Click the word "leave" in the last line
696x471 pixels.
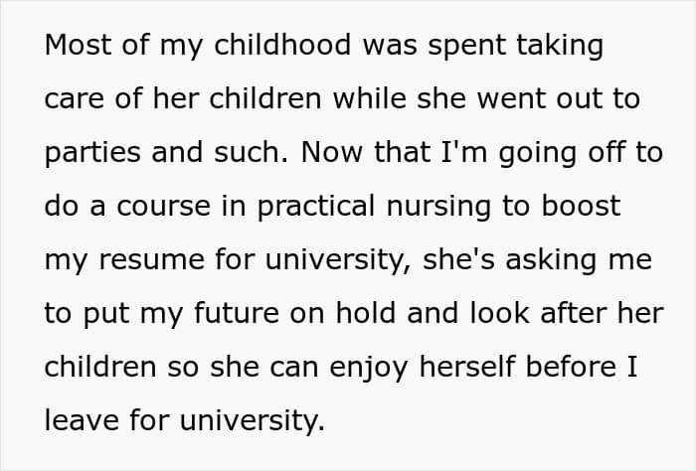[83, 420]
